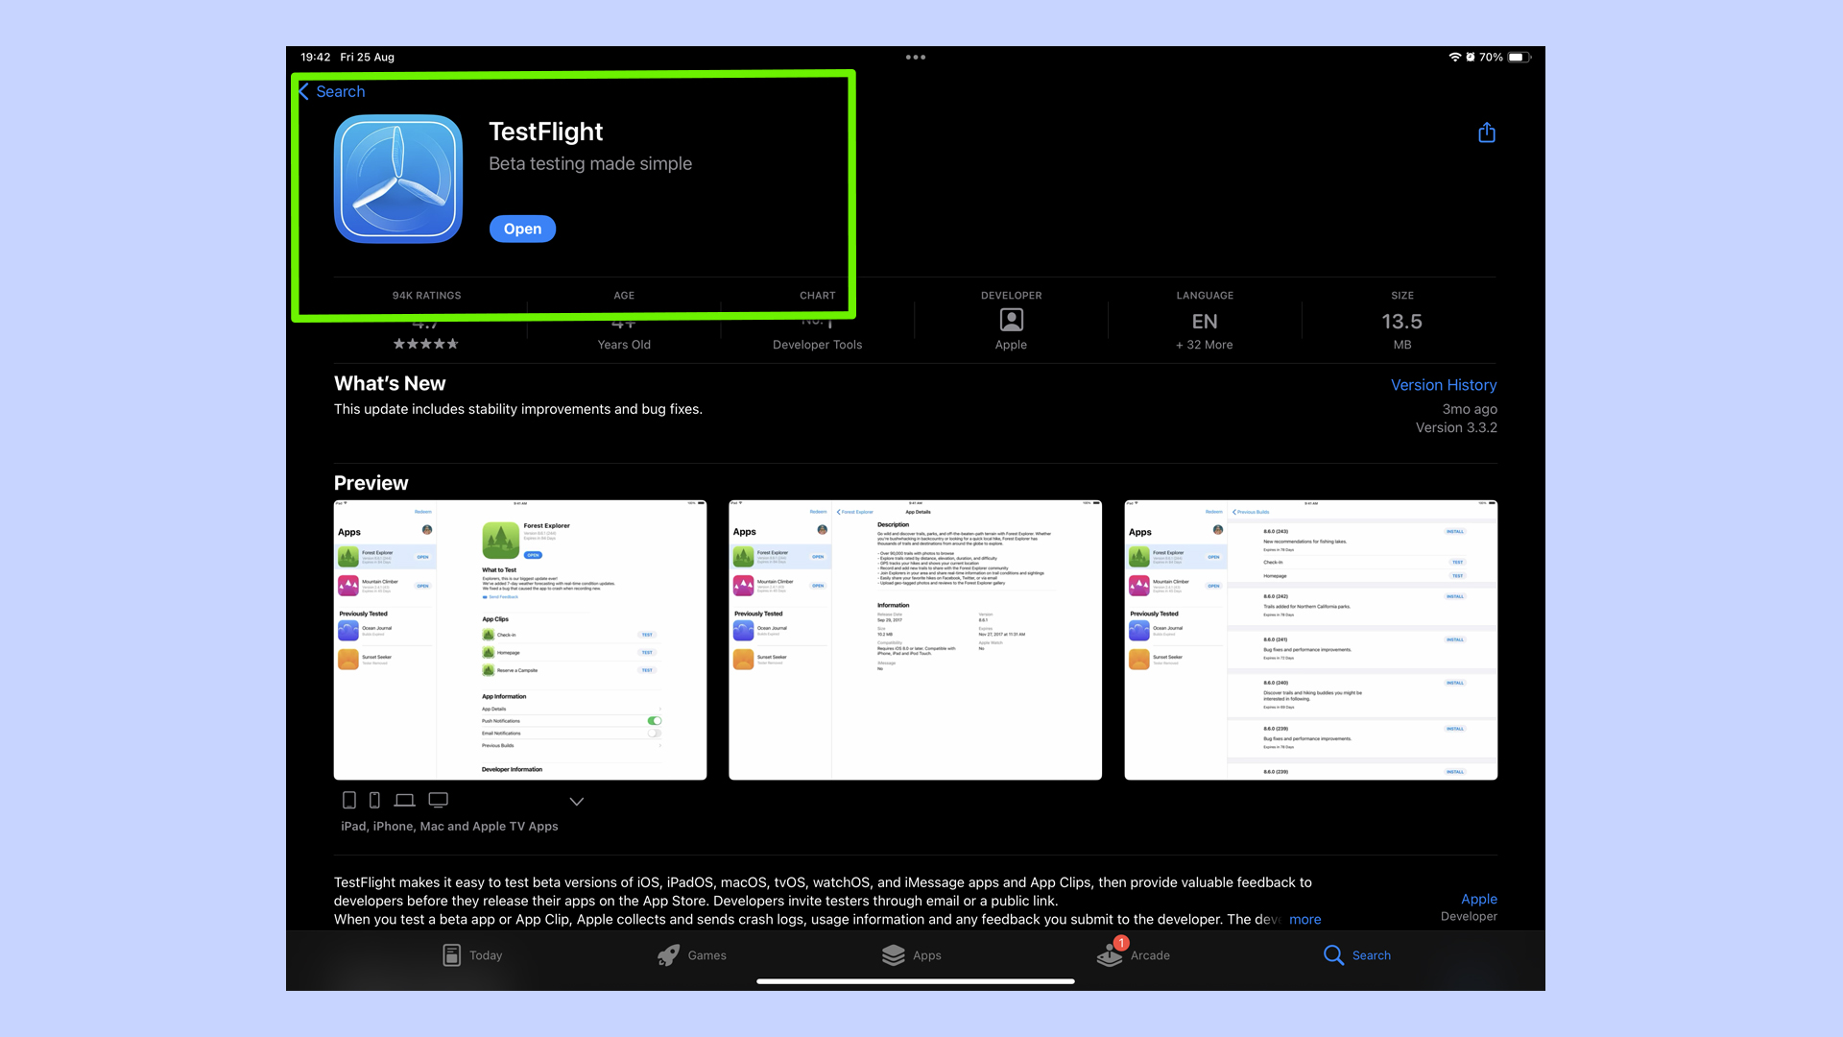View Version History for TestFlight
The image size is (1843, 1037).
(1443, 384)
